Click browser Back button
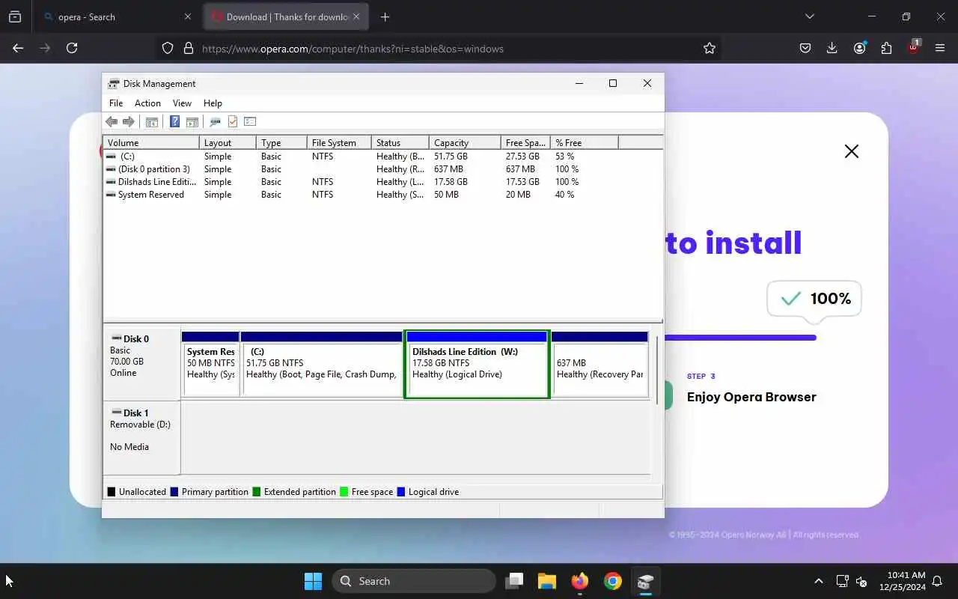Image resolution: width=958 pixels, height=599 pixels. (x=18, y=48)
